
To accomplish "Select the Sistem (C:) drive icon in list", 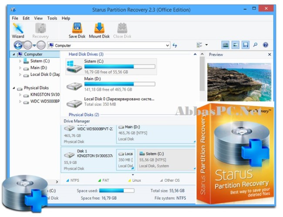I will 74,67.
